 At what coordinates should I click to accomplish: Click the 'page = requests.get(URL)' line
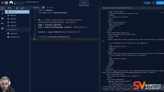[x=50, y=25]
